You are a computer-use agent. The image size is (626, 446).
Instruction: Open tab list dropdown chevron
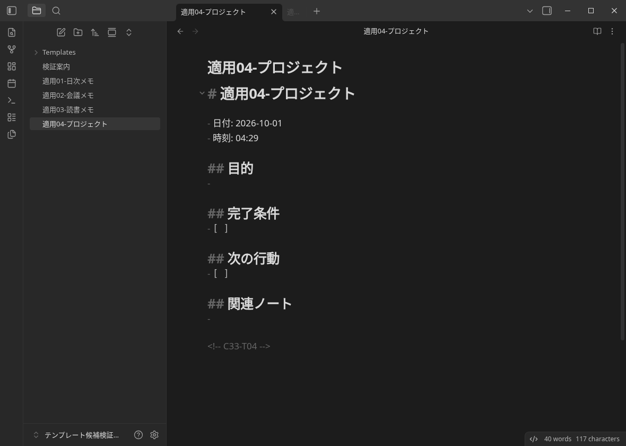530,11
